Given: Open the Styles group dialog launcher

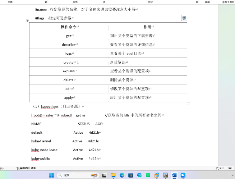Looking at the screenshot, I should tap(197, 2).
